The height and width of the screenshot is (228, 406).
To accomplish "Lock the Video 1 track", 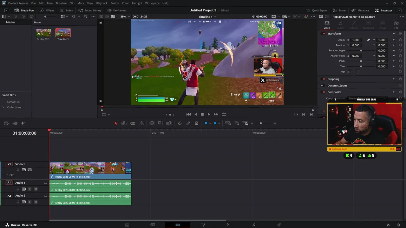I will [x=18, y=170].
